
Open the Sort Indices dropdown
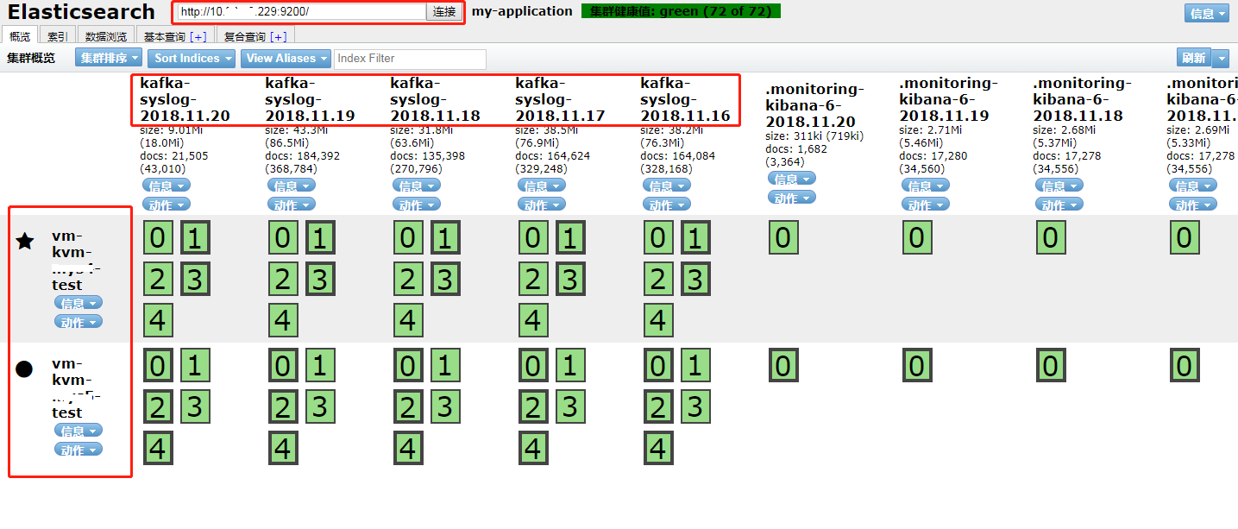(192, 58)
